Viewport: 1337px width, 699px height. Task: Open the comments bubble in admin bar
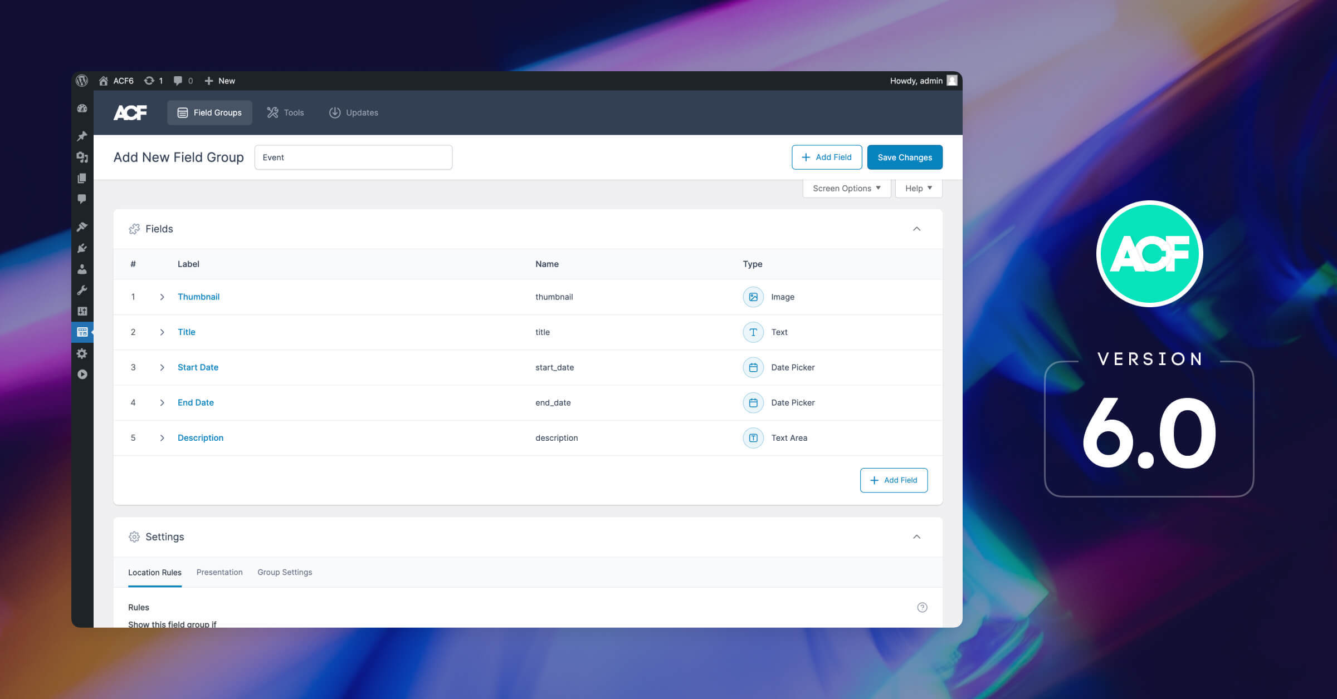tap(183, 81)
